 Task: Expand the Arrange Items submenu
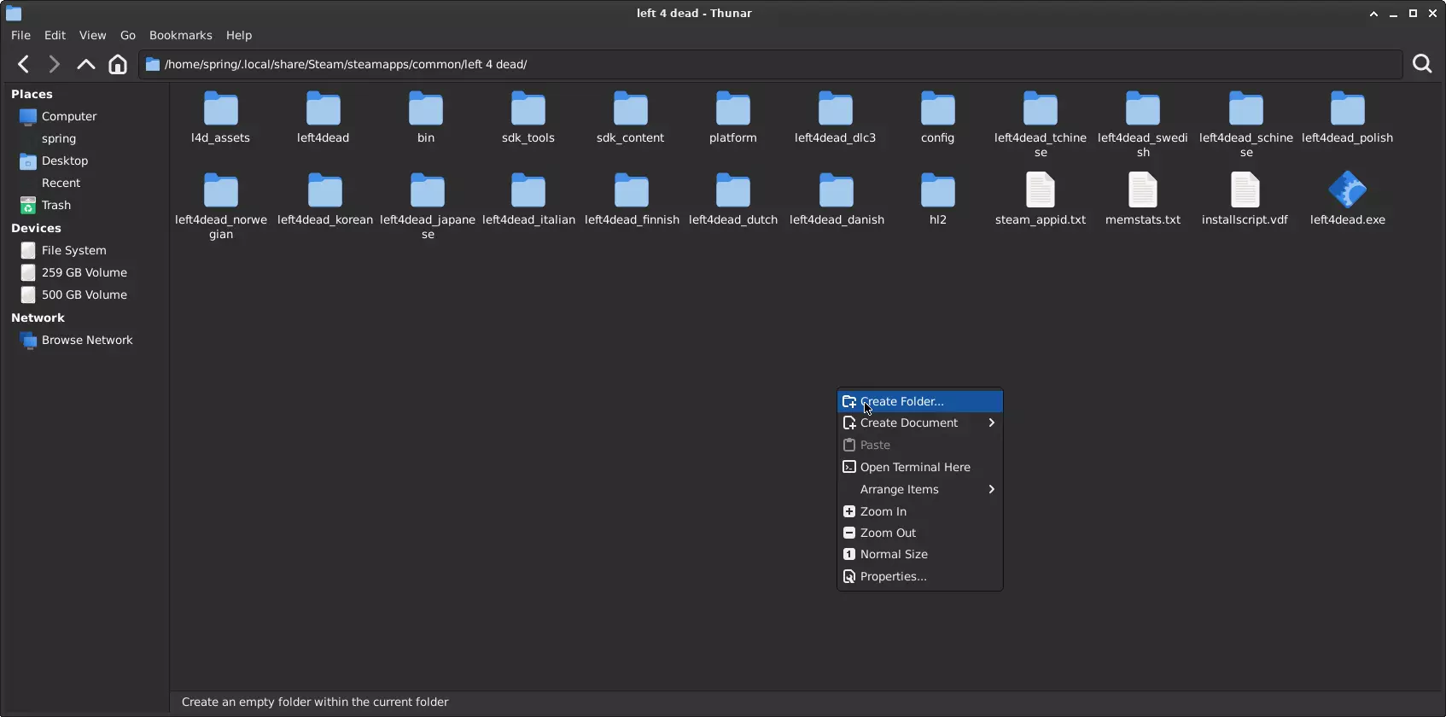(x=920, y=489)
